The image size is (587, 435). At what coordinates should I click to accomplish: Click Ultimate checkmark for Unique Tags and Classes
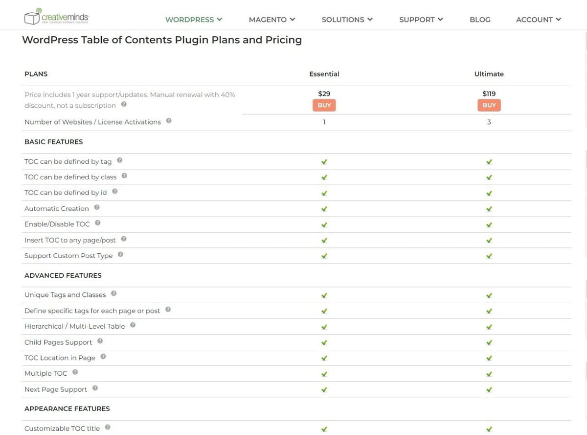tap(489, 295)
